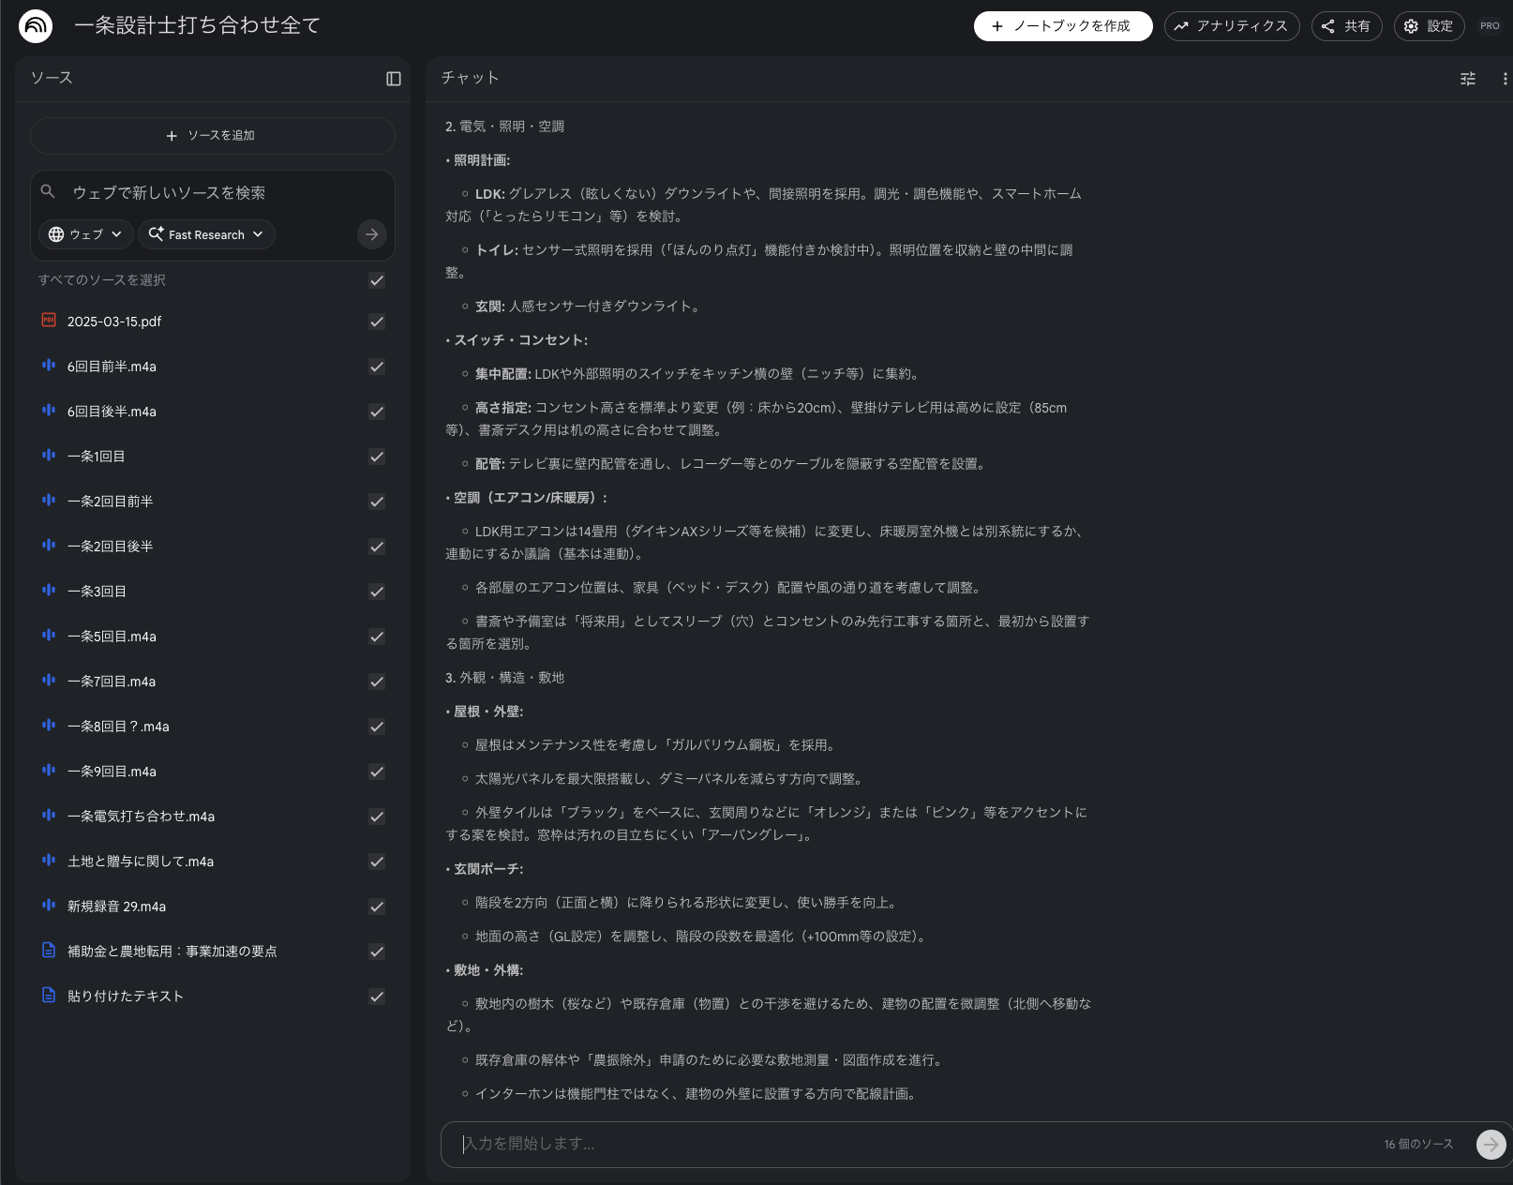Click document icon for 補助金と農地転用

[x=49, y=951]
